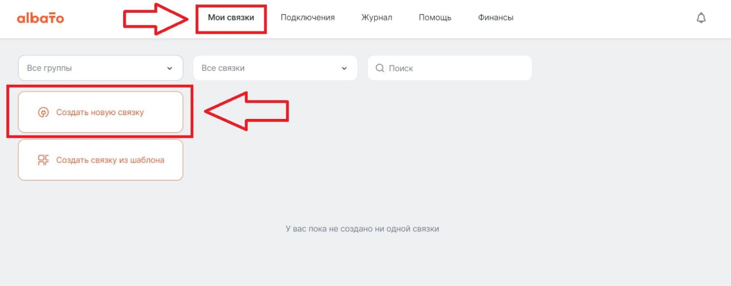Open the Финансы tab
The width and height of the screenshot is (731, 286).
(495, 18)
